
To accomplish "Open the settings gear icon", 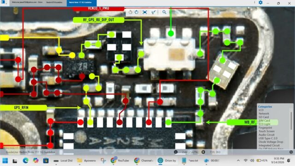I will [260, 3].
